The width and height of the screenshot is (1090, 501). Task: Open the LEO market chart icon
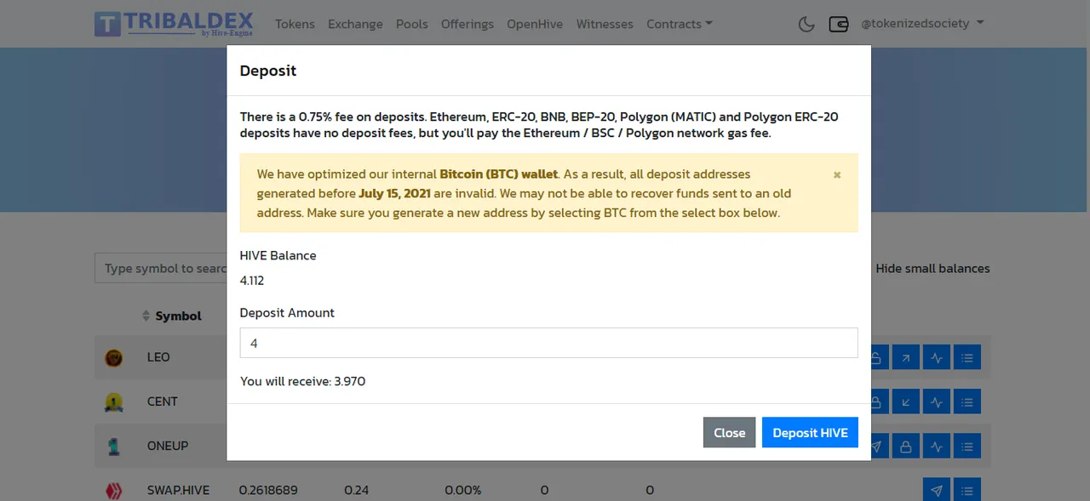(937, 357)
